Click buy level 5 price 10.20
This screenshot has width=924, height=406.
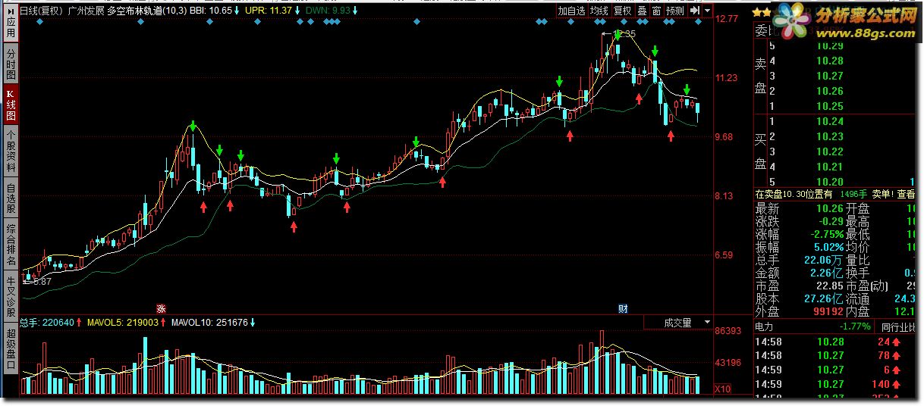pos(830,182)
